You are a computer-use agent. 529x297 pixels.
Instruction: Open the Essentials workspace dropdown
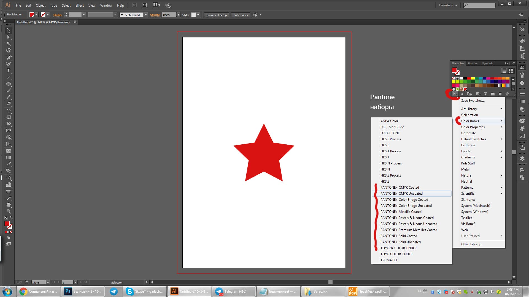[x=448, y=5]
